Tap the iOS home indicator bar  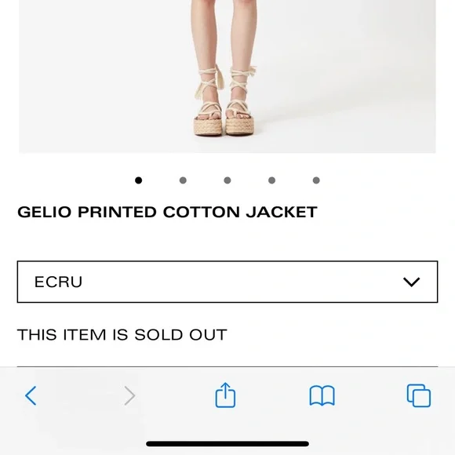point(227,444)
